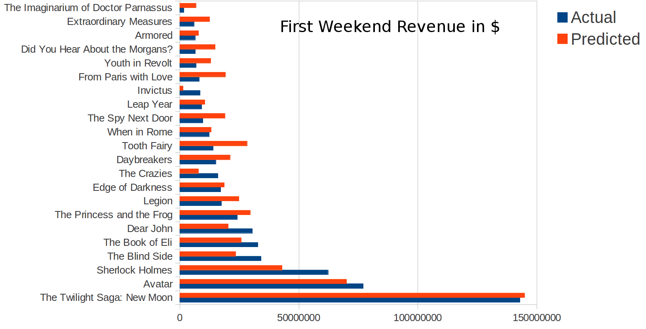Select the Actual bar for Sherlock Holmes
Image resolution: width=646 pixels, height=329 pixels.
point(254,272)
